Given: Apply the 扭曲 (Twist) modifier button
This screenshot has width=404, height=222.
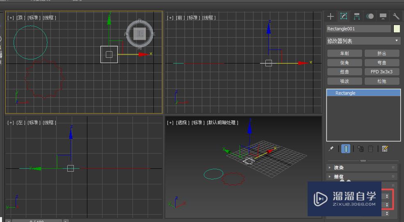Looking at the screenshot, I should (x=345, y=72).
